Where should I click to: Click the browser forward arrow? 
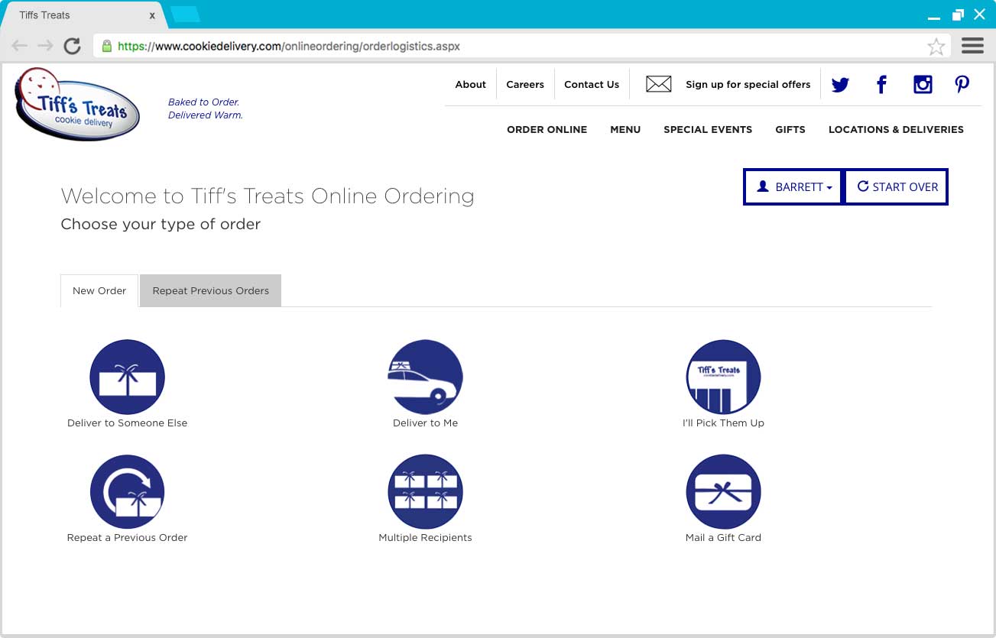(46, 46)
